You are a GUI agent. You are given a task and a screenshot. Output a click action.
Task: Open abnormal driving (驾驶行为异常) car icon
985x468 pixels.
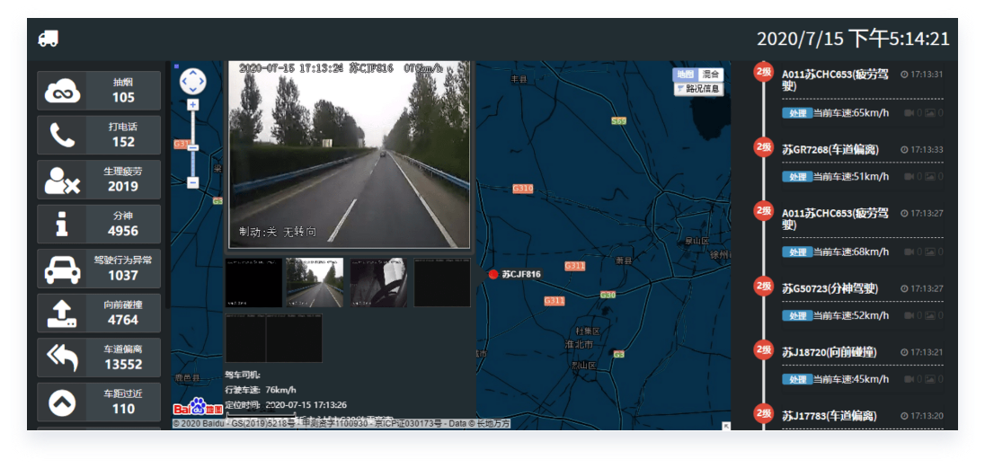[62, 269]
